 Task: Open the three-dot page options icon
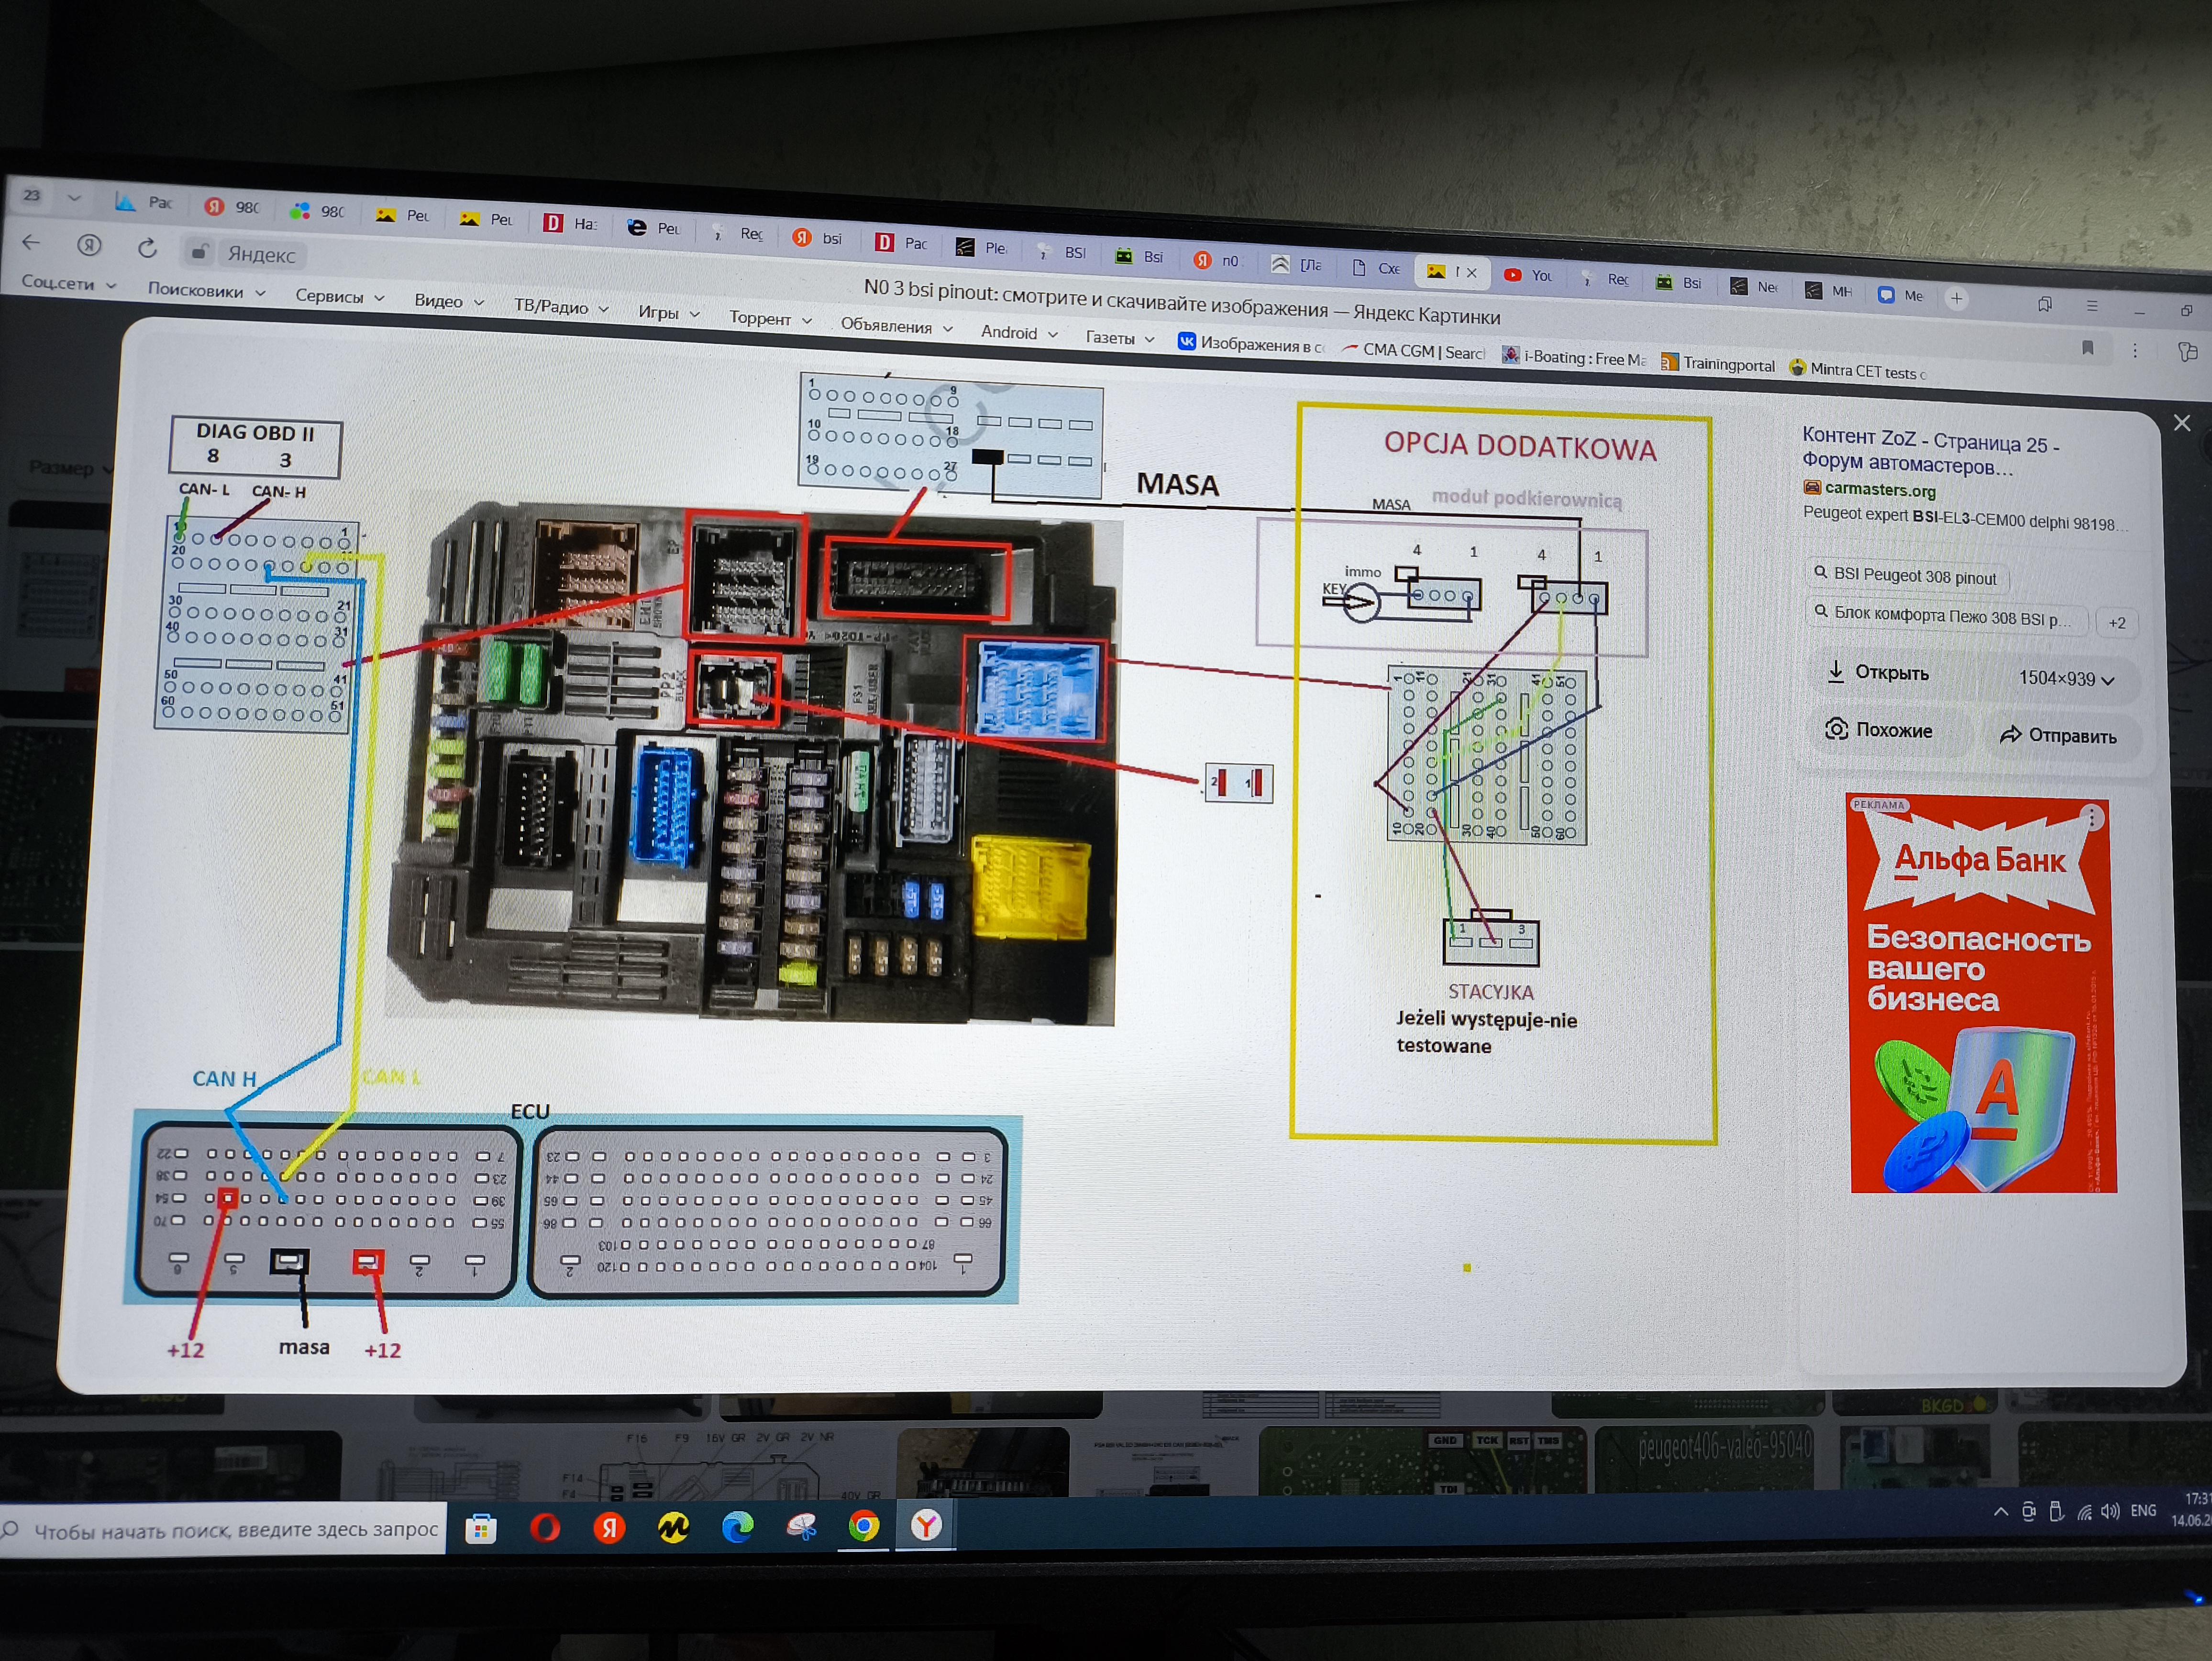2134,351
